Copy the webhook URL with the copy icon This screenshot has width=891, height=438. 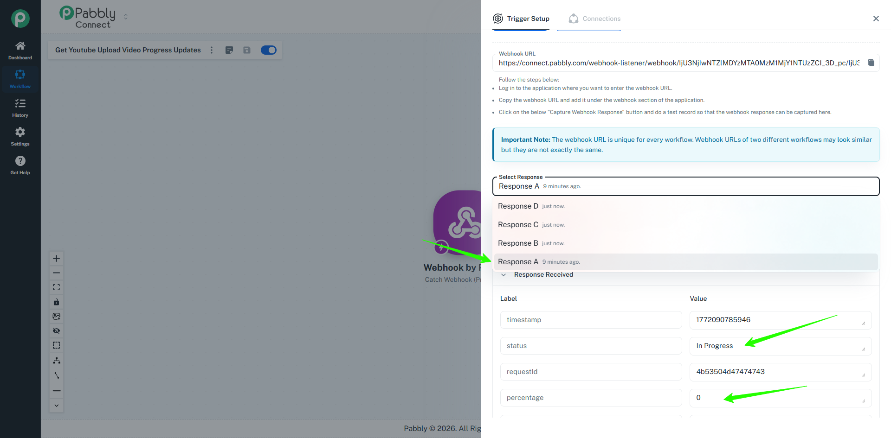coord(871,63)
